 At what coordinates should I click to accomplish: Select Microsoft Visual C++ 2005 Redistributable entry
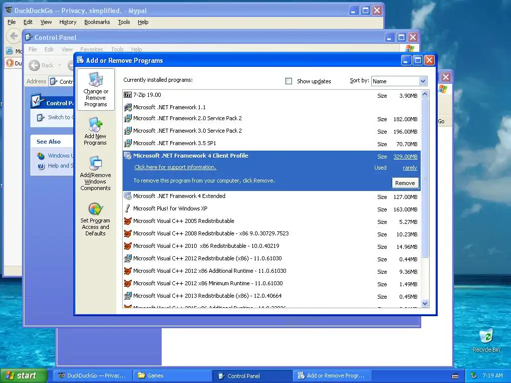[x=272, y=221]
